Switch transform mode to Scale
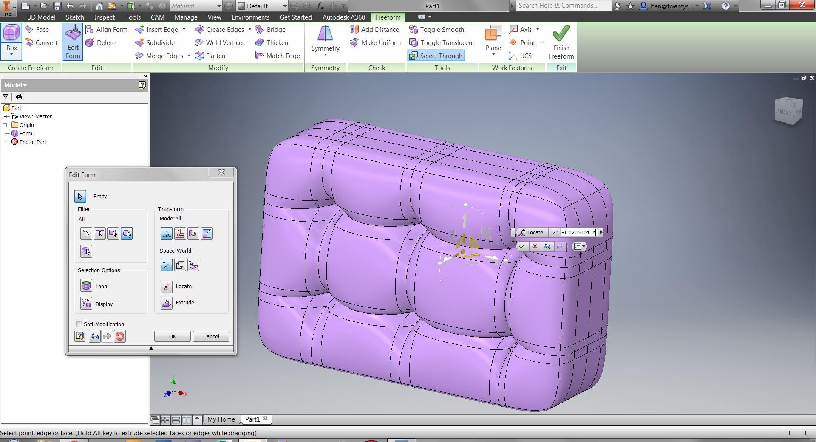816x442 pixels. coord(207,234)
